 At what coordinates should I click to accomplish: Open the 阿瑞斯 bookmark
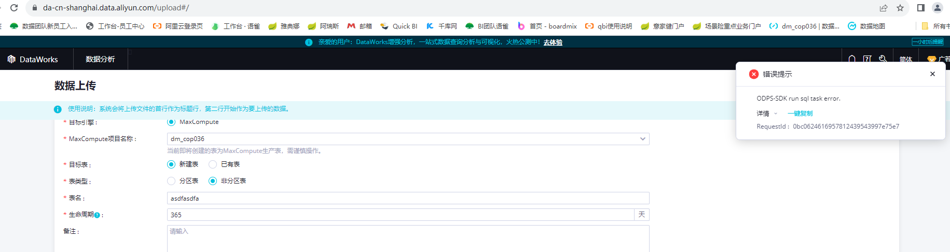[323, 26]
